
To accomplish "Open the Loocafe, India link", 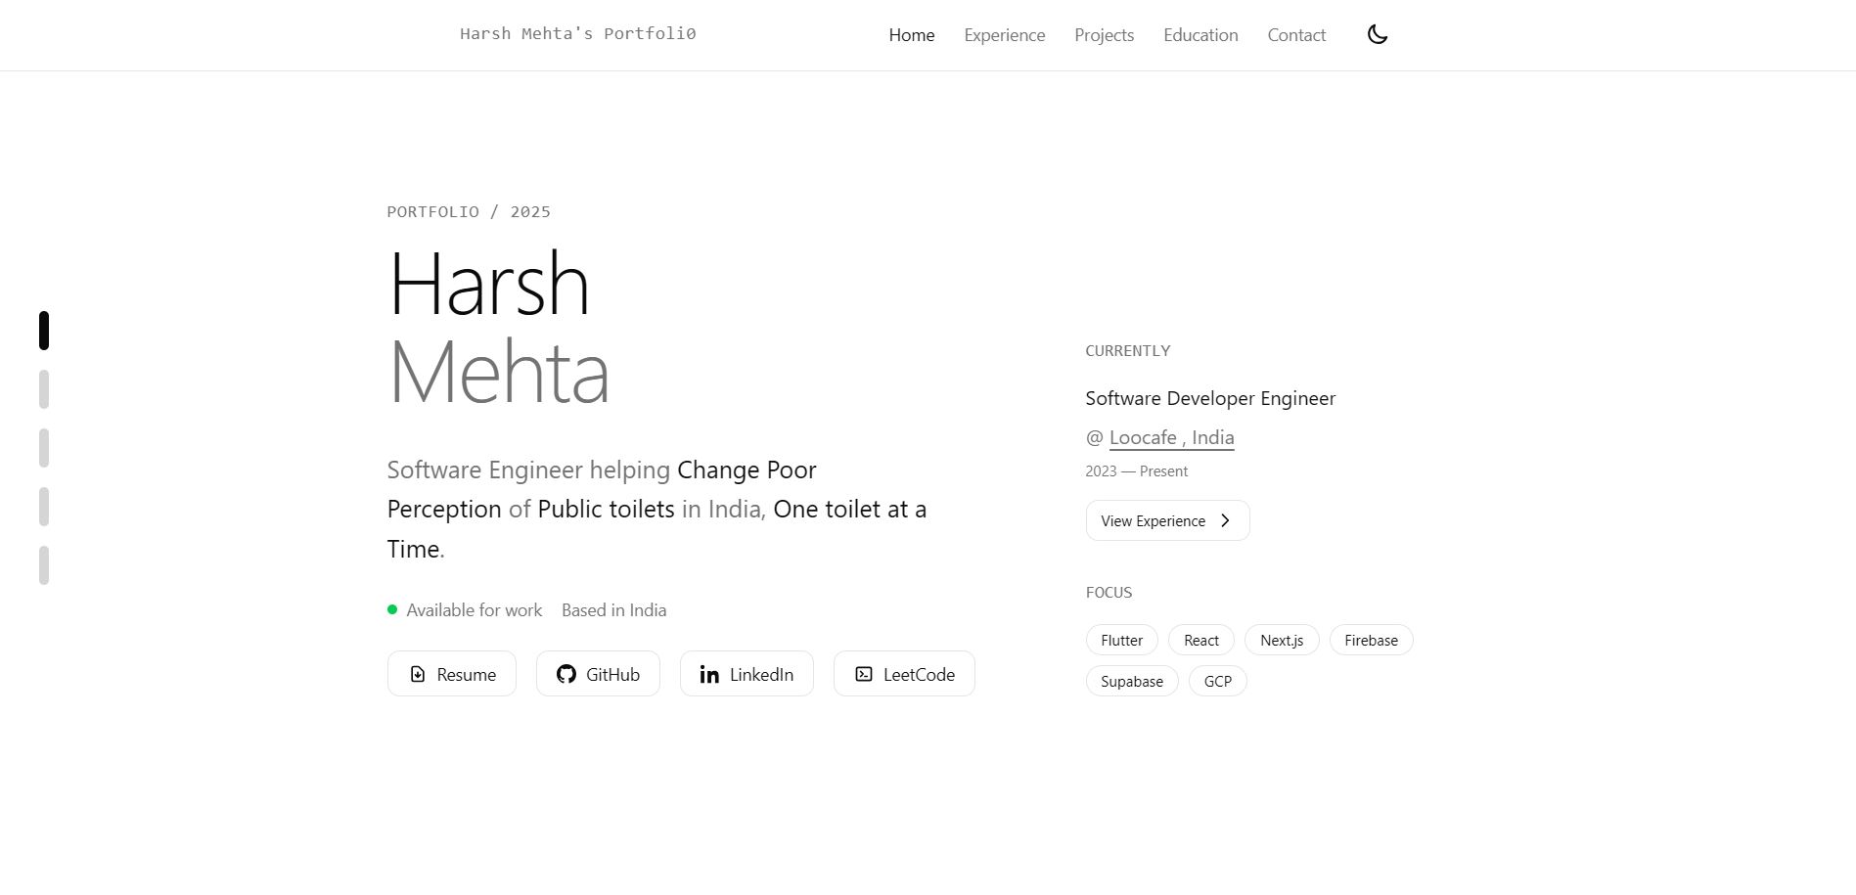I will click(1171, 437).
